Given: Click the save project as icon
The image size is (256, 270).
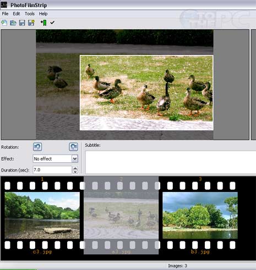Looking at the screenshot, I should (x=31, y=23).
